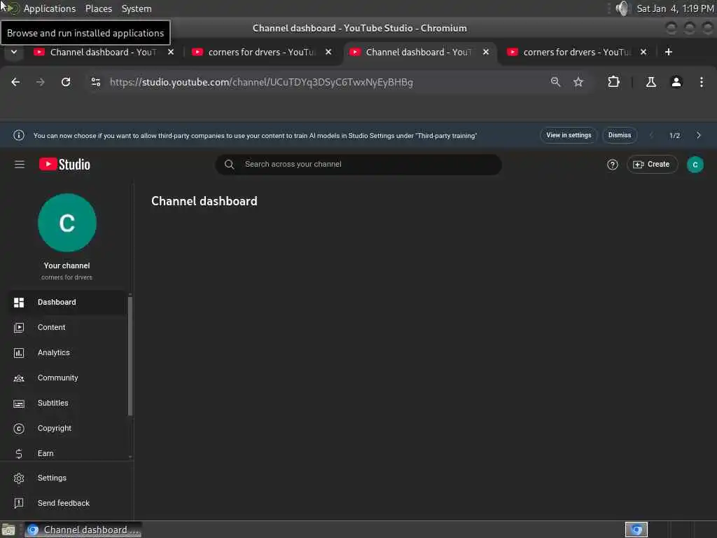Go to previous banner notification

pos(651,135)
